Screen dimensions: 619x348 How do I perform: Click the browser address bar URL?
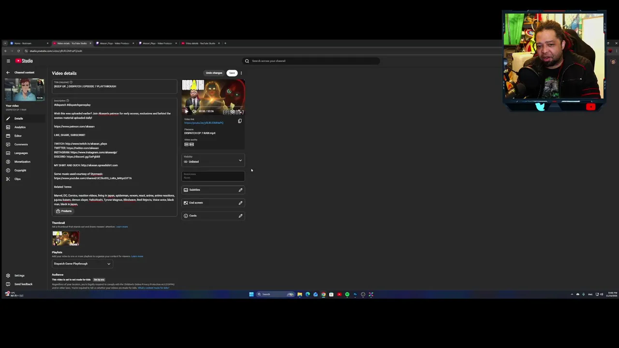click(56, 51)
